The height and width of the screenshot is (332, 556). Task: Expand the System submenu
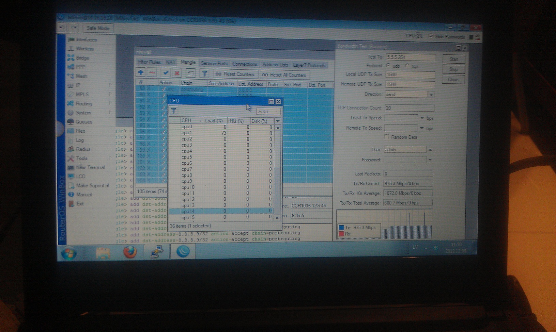110,112
